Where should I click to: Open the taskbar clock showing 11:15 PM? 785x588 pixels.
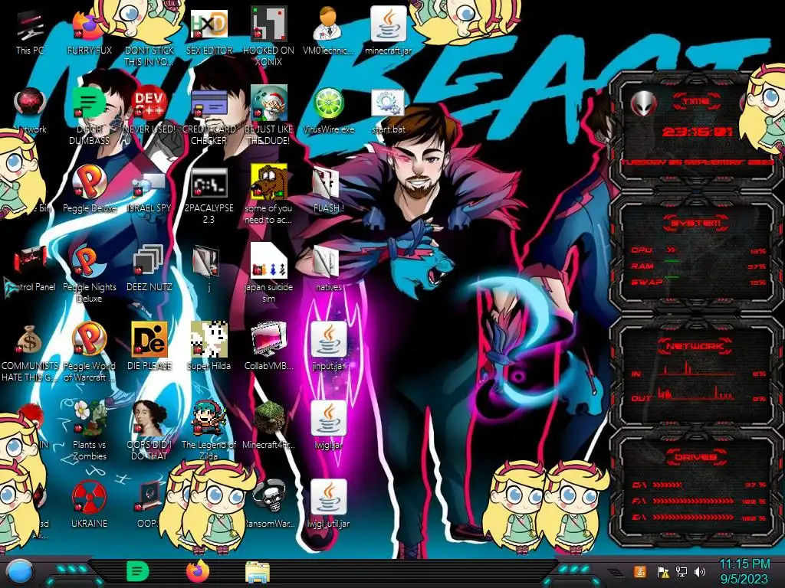[x=744, y=572]
